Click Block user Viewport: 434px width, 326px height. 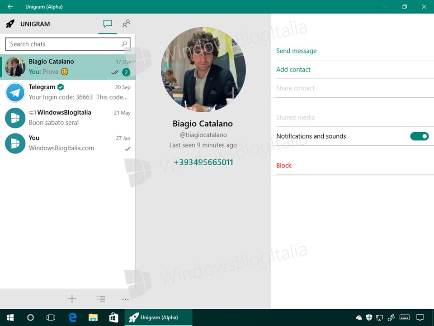coord(284,166)
